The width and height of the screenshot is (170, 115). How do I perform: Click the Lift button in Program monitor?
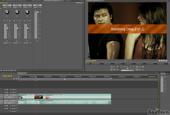click(x=137, y=70)
